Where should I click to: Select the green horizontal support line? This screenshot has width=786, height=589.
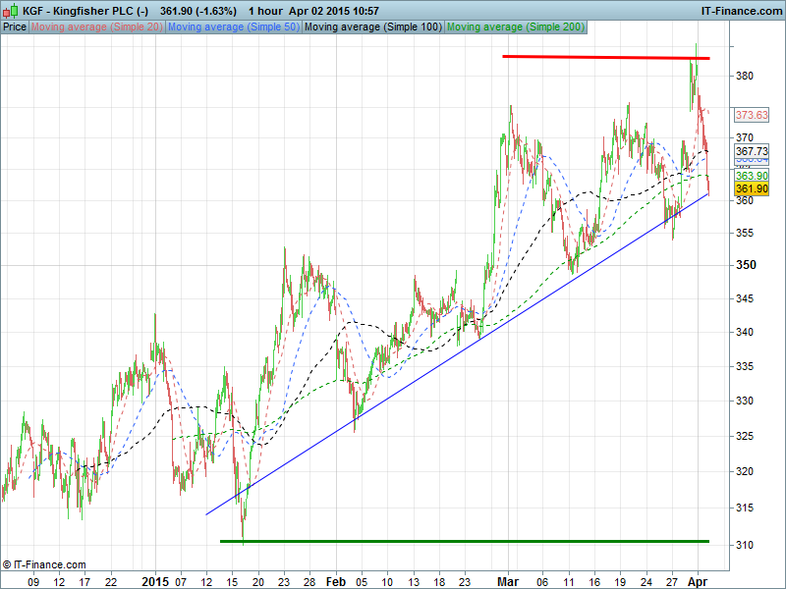[464, 541]
